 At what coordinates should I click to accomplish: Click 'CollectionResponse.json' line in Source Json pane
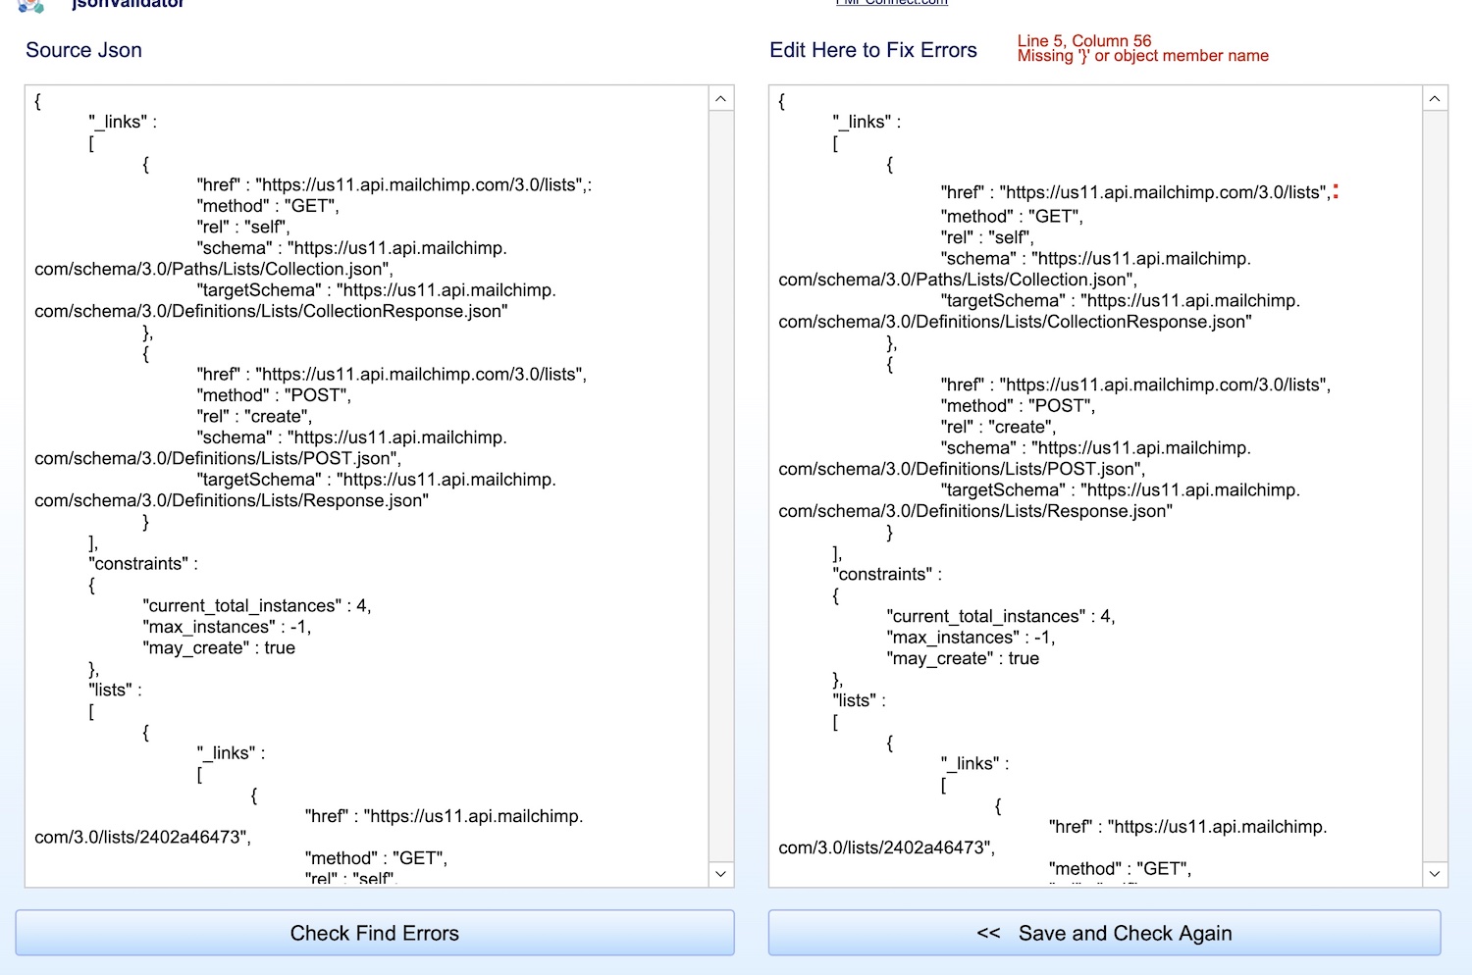271,311
